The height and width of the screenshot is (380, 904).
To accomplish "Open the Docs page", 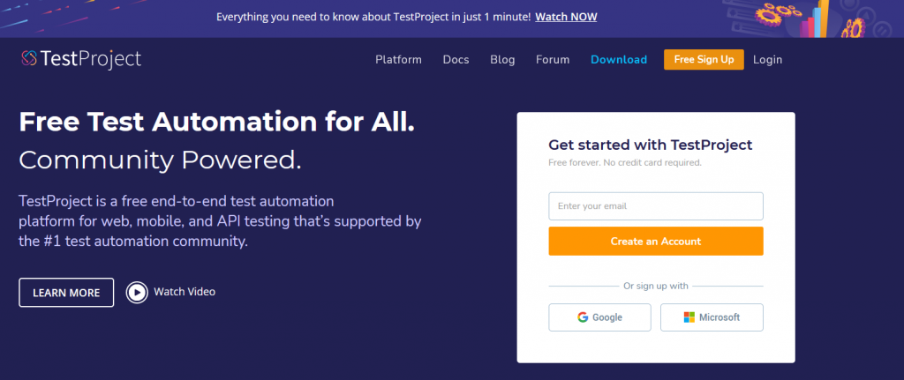I will [x=456, y=59].
